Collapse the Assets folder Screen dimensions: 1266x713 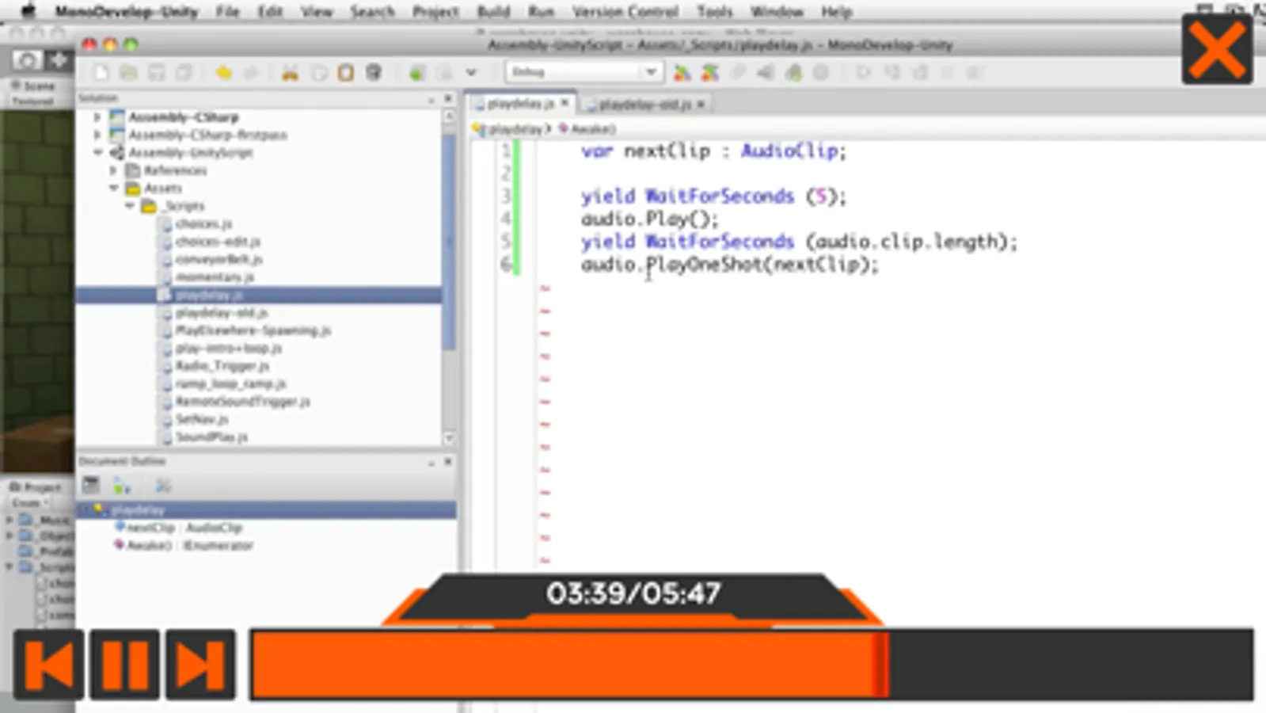pos(113,188)
